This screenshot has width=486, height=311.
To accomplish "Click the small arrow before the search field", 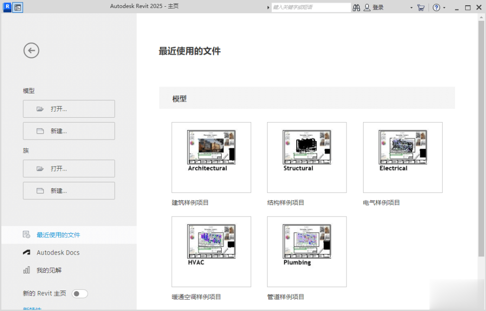I will (268, 8).
